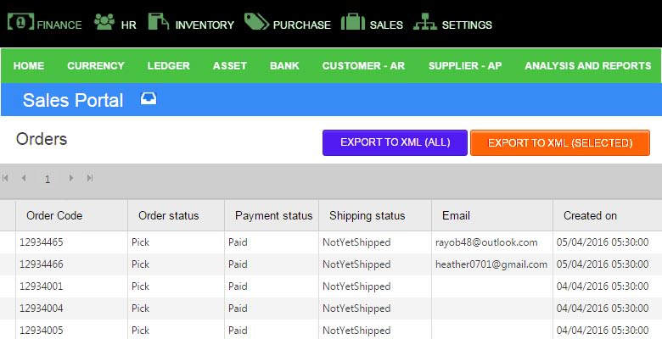Click the Inventory icon
This screenshot has width=662, height=339.
(159, 21)
